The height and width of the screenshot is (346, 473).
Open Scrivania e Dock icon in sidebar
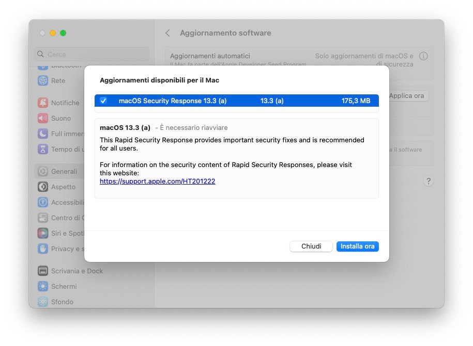point(43,271)
